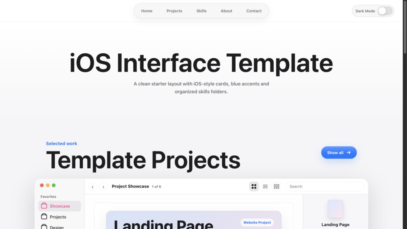
Task: Click the Design folder icon in sidebar
Action: (x=44, y=227)
